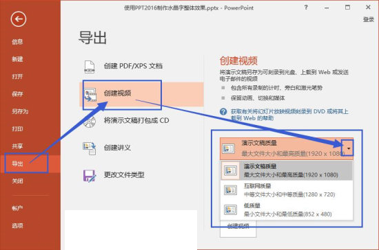The image size is (379, 250).
Task: Click the blue help question mark icon
Action: (223, 112)
